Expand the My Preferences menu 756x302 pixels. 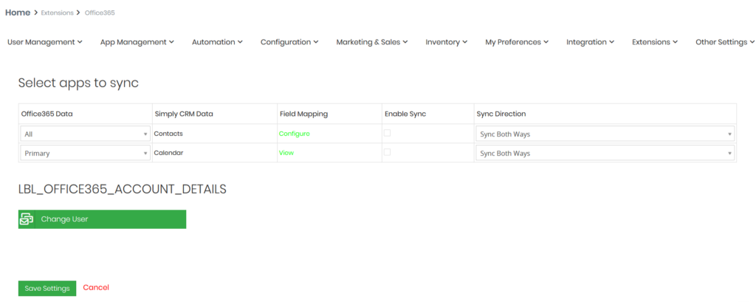pyautogui.click(x=517, y=42)
